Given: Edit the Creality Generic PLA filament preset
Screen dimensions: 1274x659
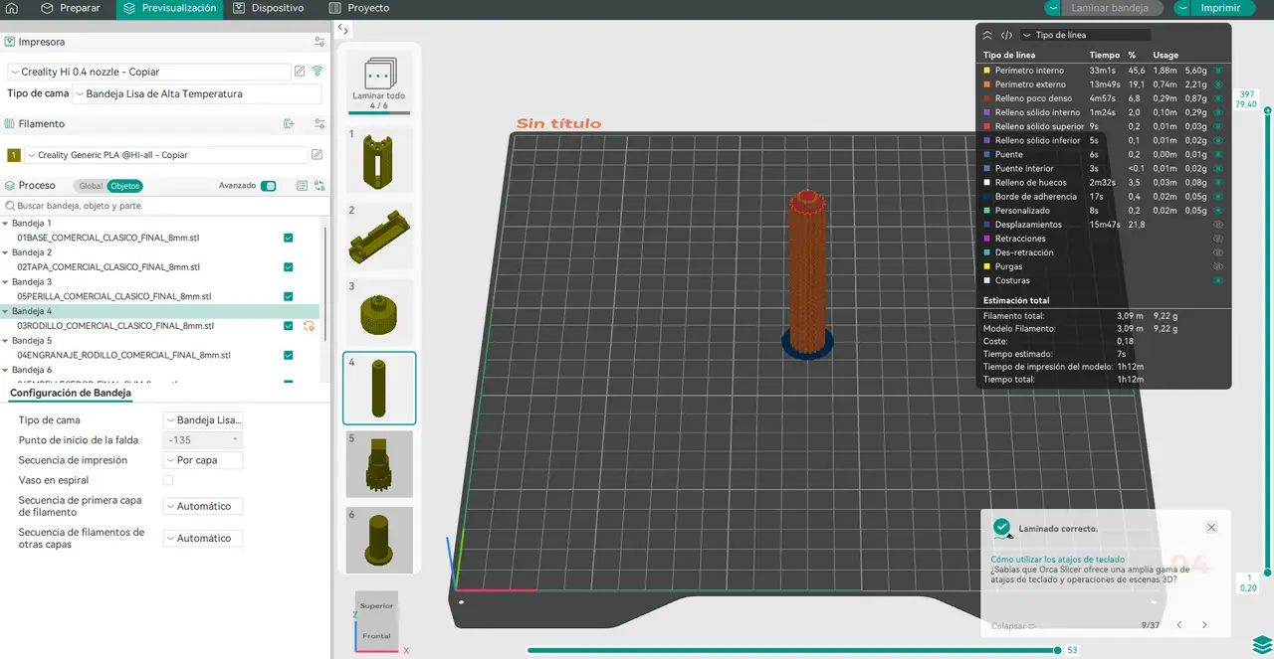Looking at the screenshot, I should (317, 155).
